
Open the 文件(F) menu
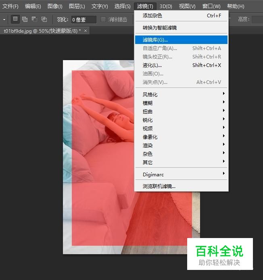[x=10, y=6]
